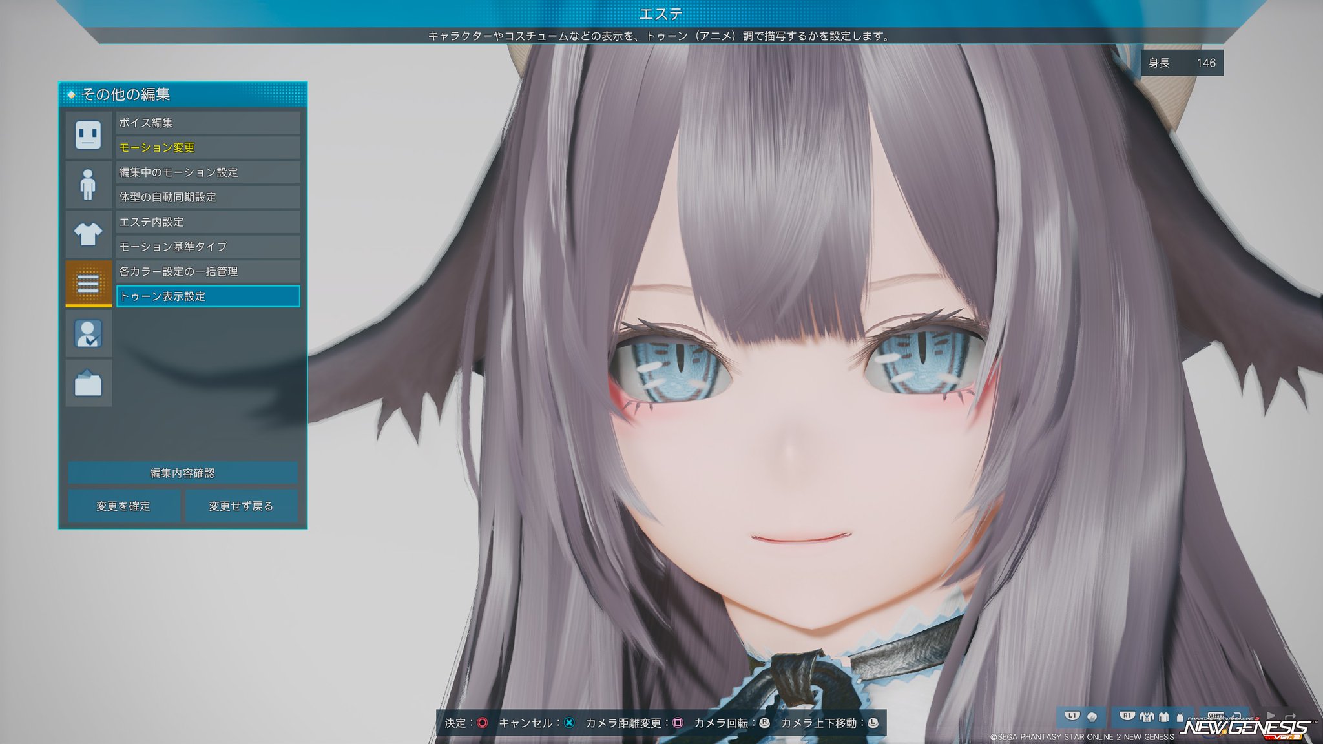
Task: Open the character profile checkmark icon
Action: tap(89, 333)
